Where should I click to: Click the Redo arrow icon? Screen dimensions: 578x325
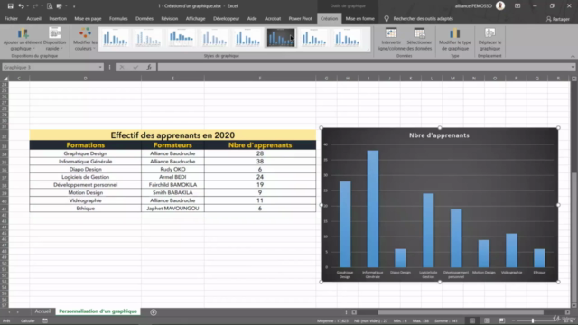click(x=35, y=6)
